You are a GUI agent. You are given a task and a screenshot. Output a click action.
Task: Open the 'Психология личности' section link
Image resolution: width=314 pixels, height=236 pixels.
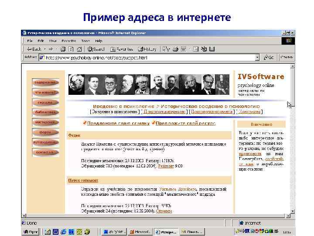[164, 112]
